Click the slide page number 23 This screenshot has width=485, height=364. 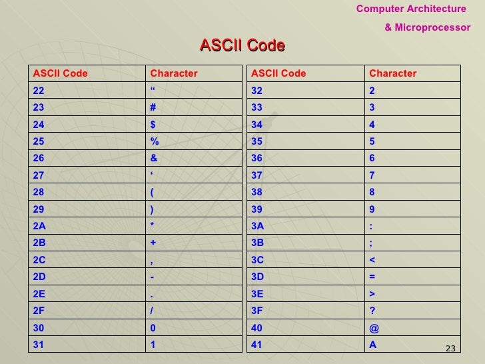(x=450, y=349)
